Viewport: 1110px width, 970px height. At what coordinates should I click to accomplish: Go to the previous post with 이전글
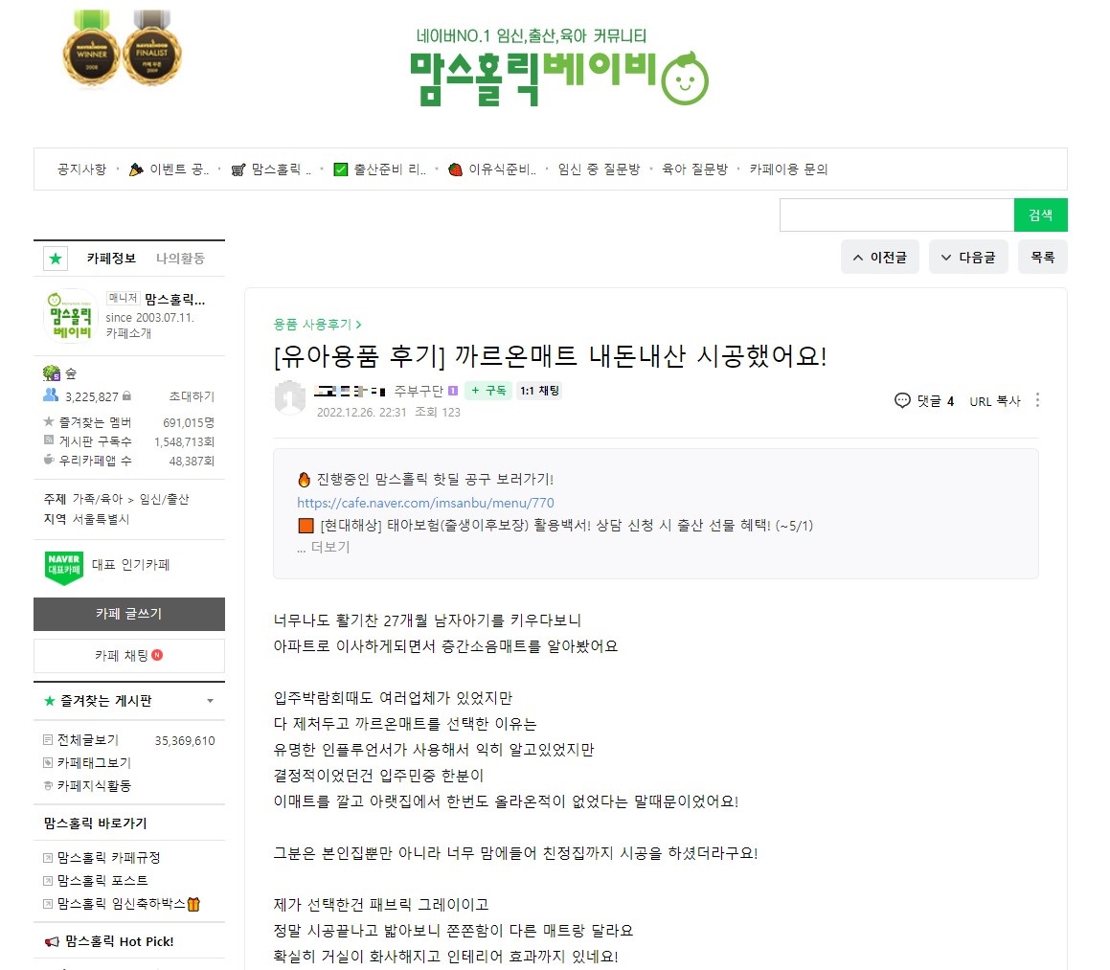click(880, 257)
